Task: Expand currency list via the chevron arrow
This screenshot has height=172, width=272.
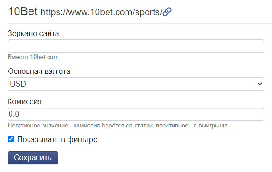Action: [x=260, y=84]
